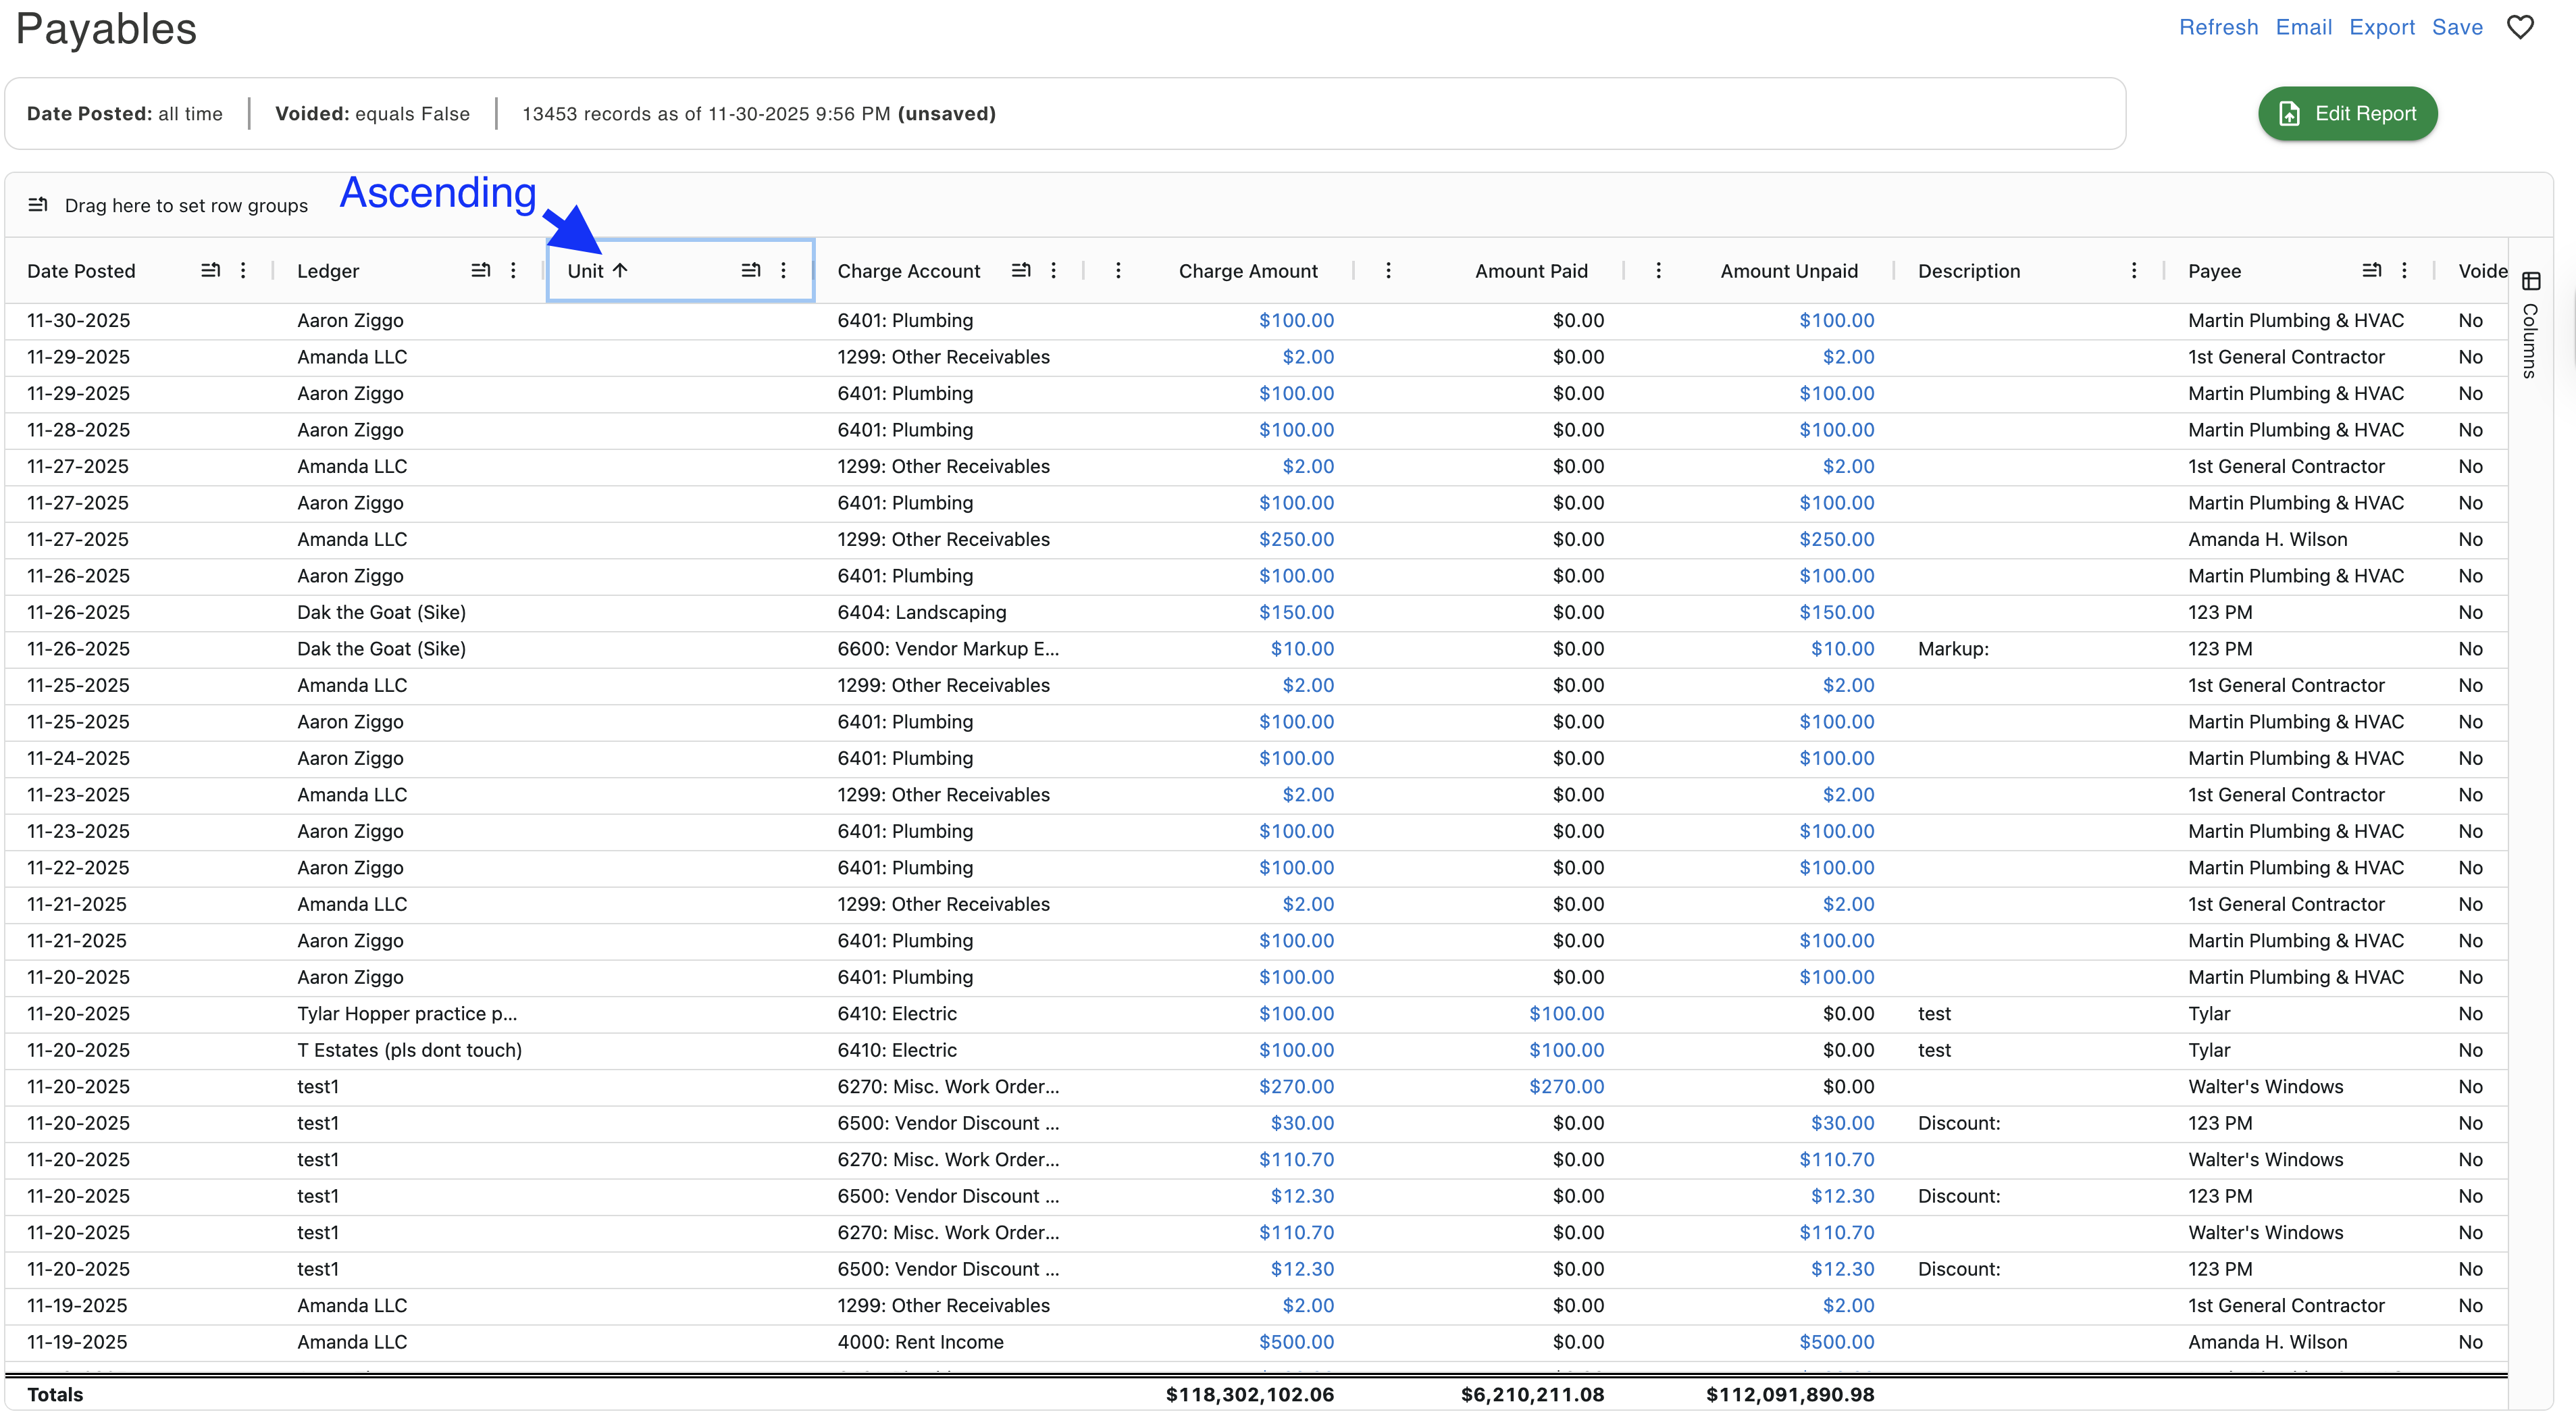Click row group icon in Charge Account header
This screenshot has width=2576, height=1427.
click(x=1021, y=270)
